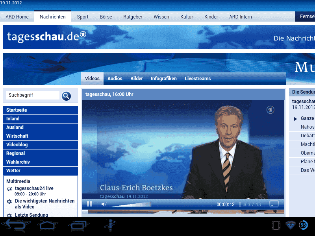
Task: Click the elapsed time 00:00:12 display
Action: [x=225, y=205]
